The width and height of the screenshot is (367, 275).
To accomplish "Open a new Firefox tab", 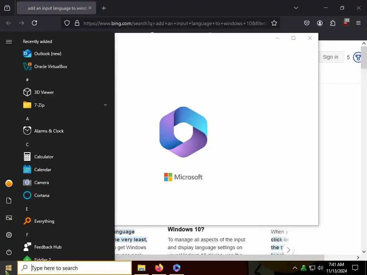I will point(104,8).
